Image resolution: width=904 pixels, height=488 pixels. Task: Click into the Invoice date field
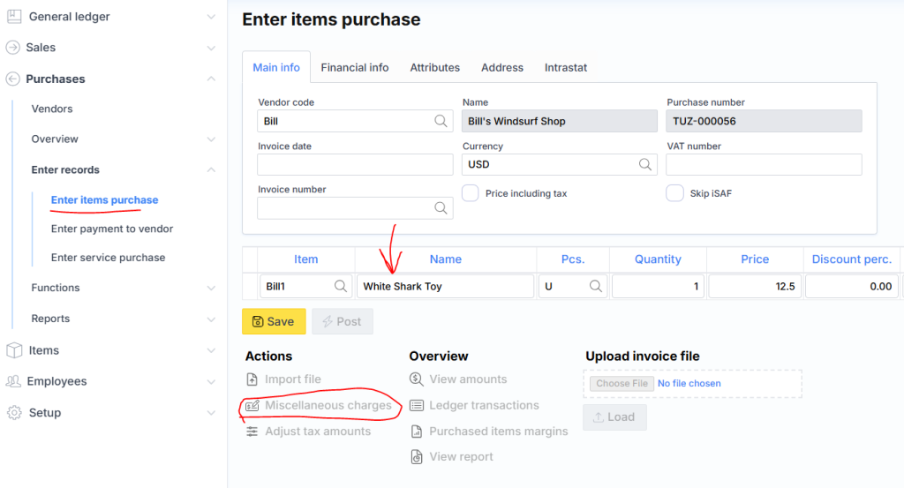click(355, 165)
